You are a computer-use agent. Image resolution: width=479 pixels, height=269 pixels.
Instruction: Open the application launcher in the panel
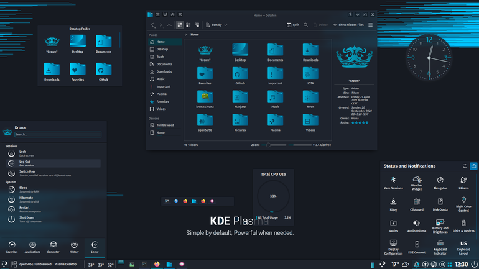(4, 264)
